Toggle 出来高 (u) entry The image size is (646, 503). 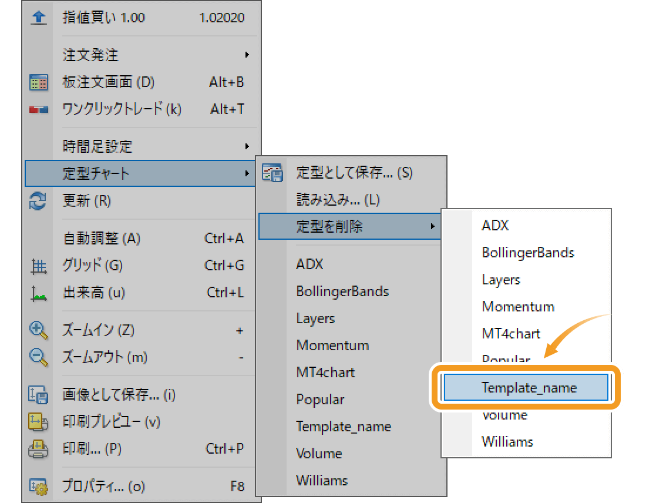(x=140, y=293)
